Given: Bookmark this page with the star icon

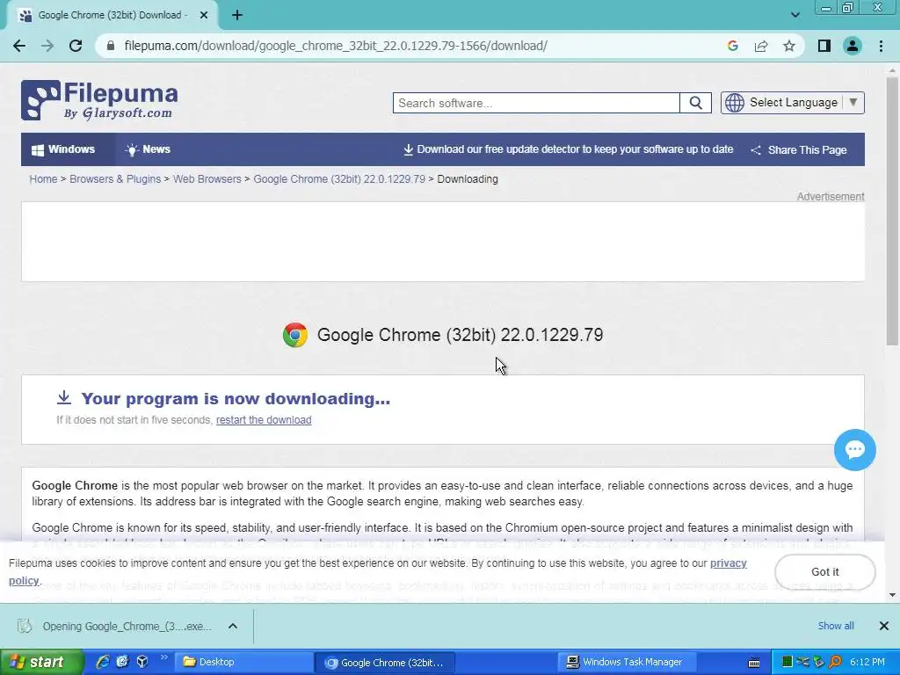Looking at the screenshot, I should point(789,46).
